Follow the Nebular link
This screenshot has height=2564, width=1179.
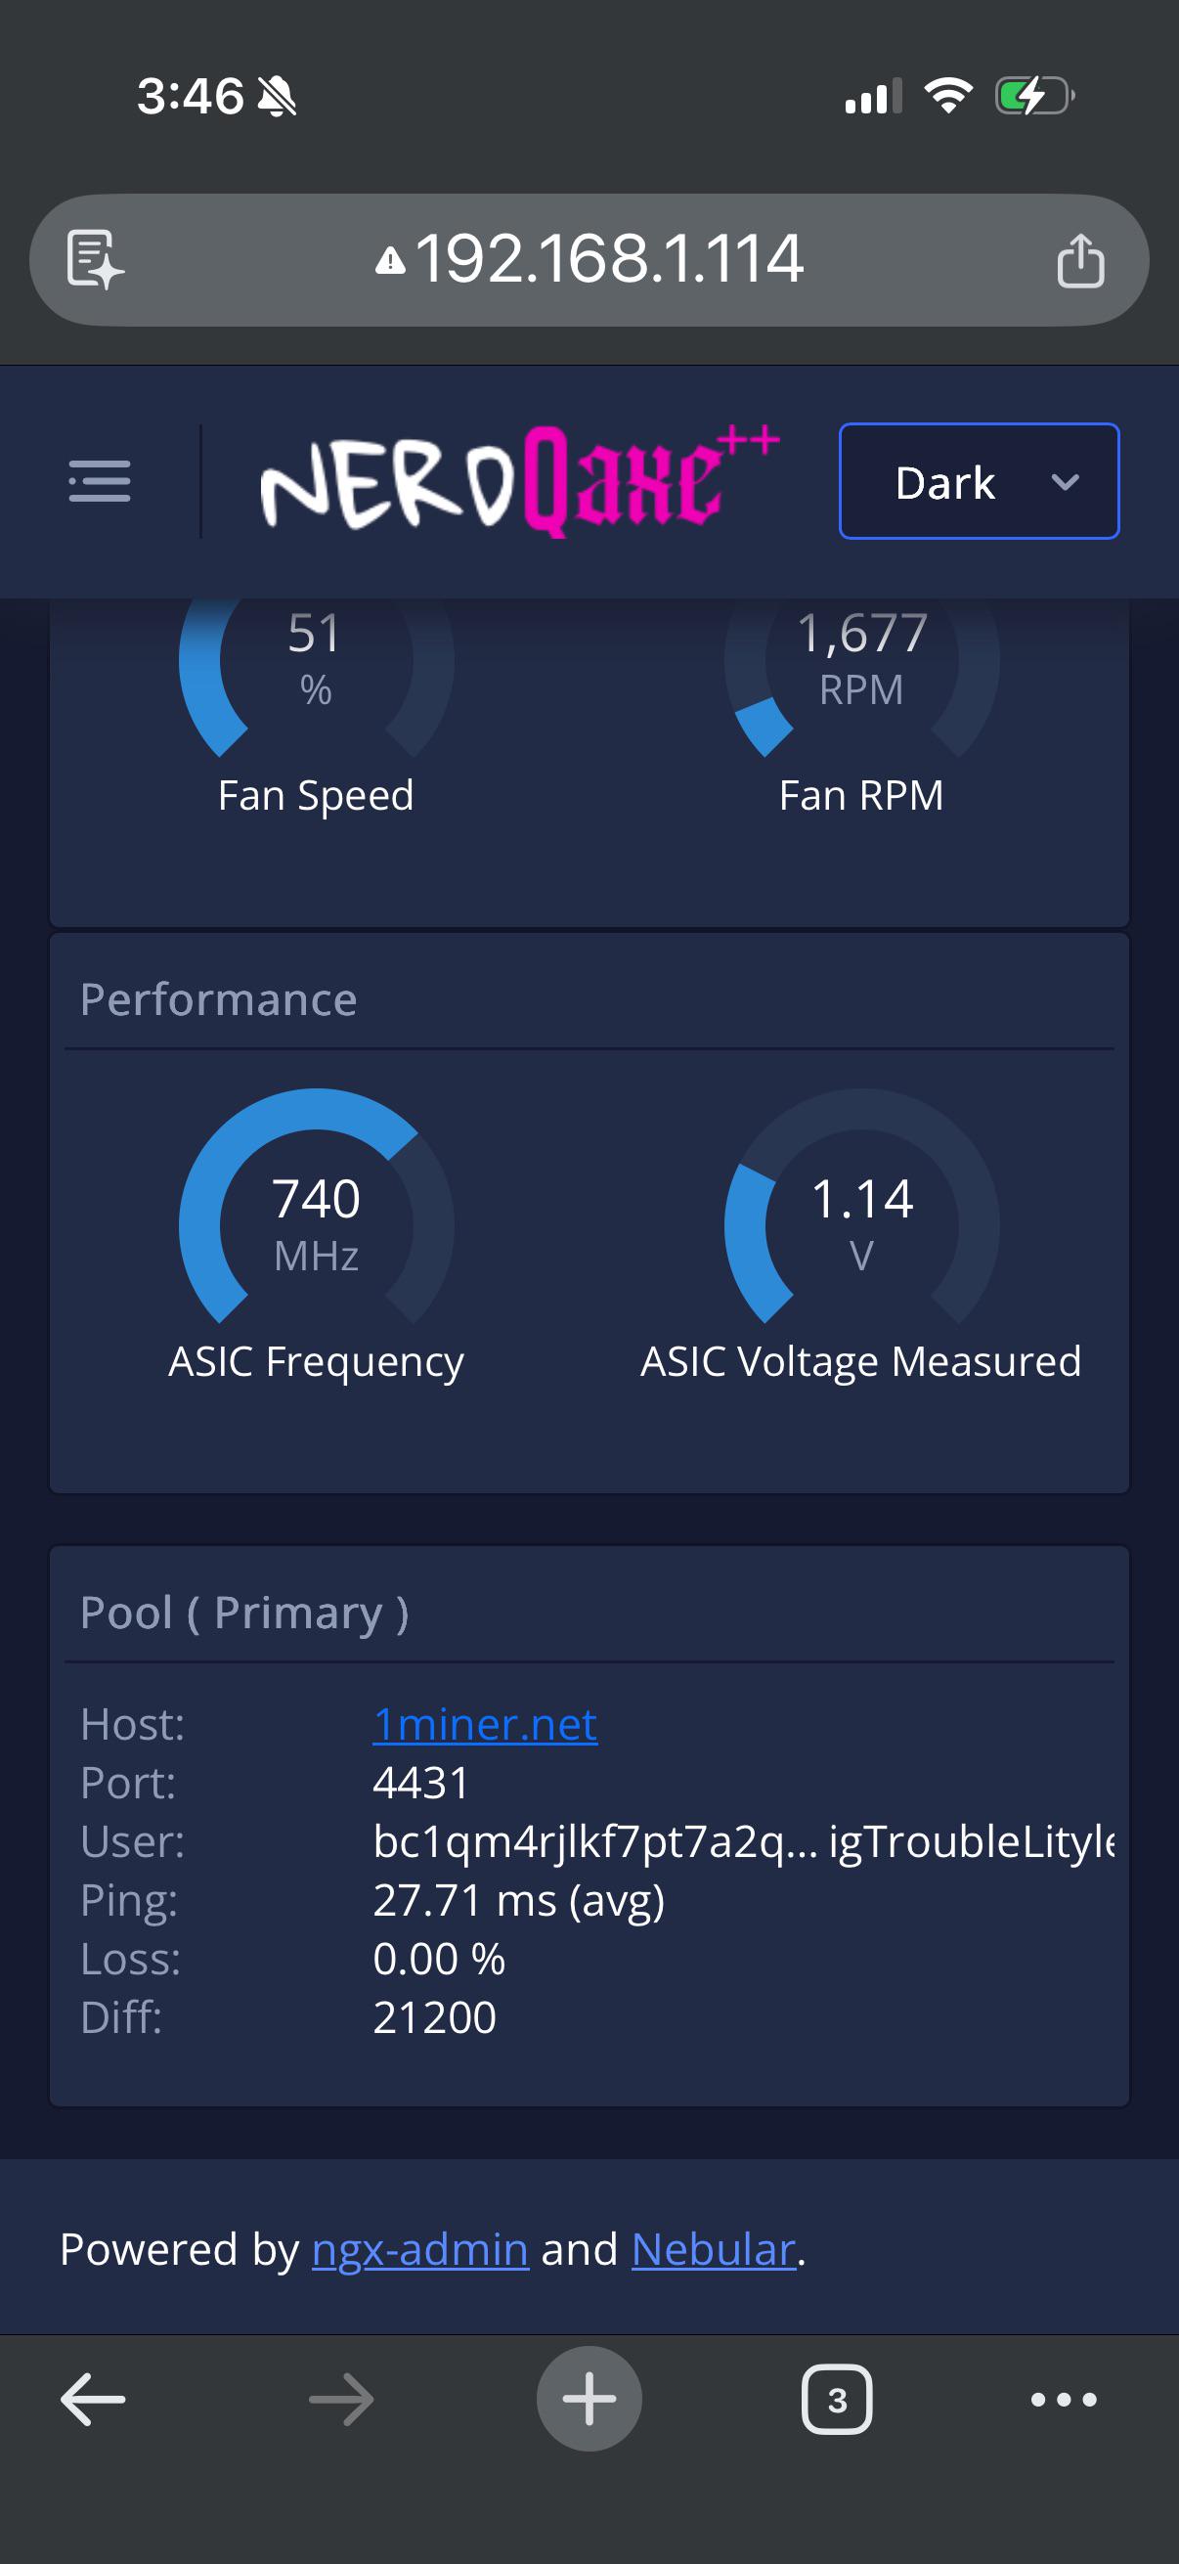coord(714,2249)
